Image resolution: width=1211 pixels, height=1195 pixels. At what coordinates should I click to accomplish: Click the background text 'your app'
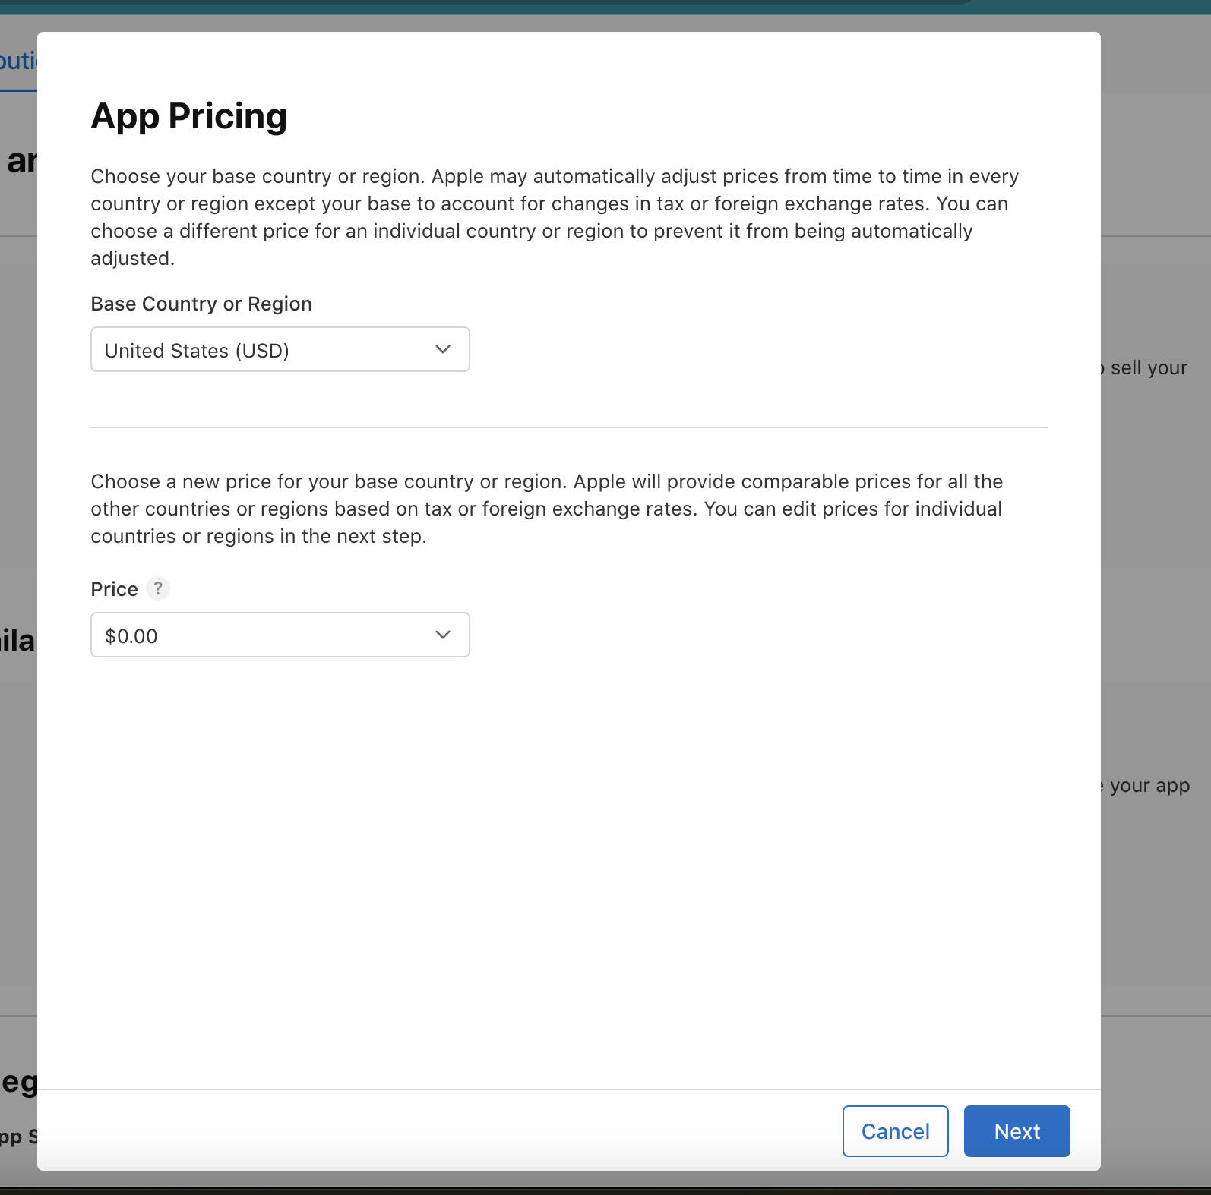(x=1149, y=786)
